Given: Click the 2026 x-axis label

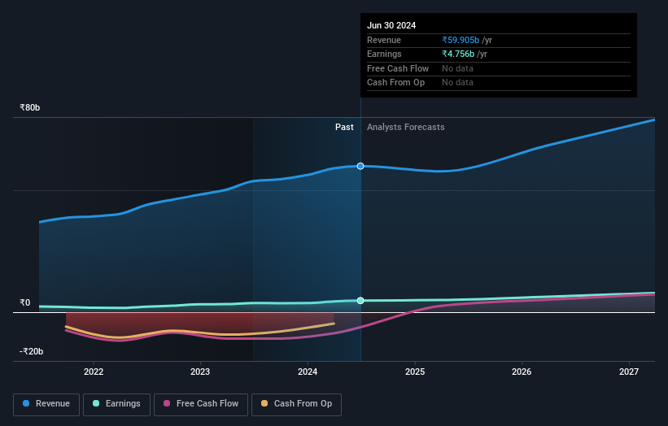Looking at the screenshot, I should pyautogui.click(x=522, y=372).
